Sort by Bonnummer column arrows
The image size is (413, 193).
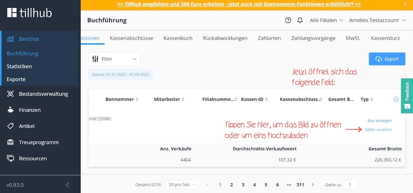137,99
